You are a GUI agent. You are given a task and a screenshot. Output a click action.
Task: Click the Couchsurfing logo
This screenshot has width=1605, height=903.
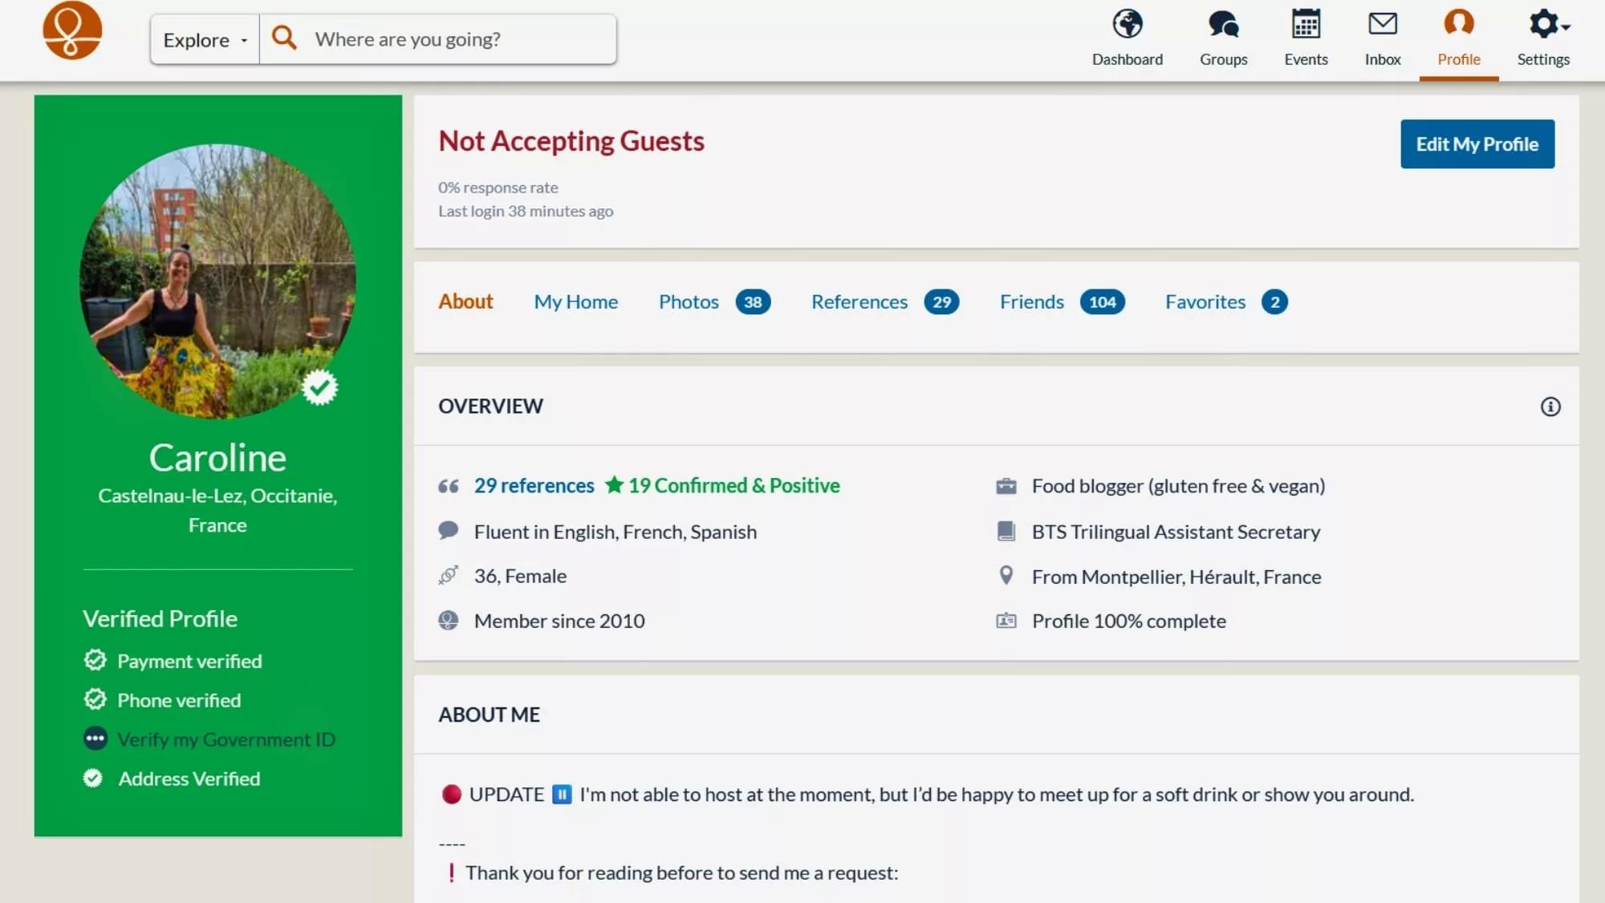[72, 30]
